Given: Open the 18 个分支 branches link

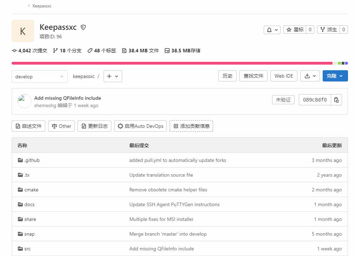Looking at the screenshot, I should click(x=67, y=51).
